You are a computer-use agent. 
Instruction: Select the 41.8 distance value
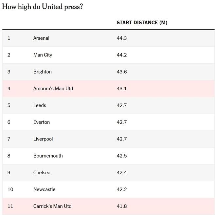point(121,206)
